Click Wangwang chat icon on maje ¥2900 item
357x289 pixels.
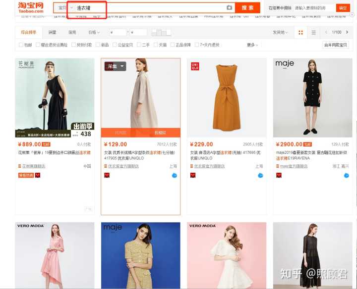click(x=346, y=175)
